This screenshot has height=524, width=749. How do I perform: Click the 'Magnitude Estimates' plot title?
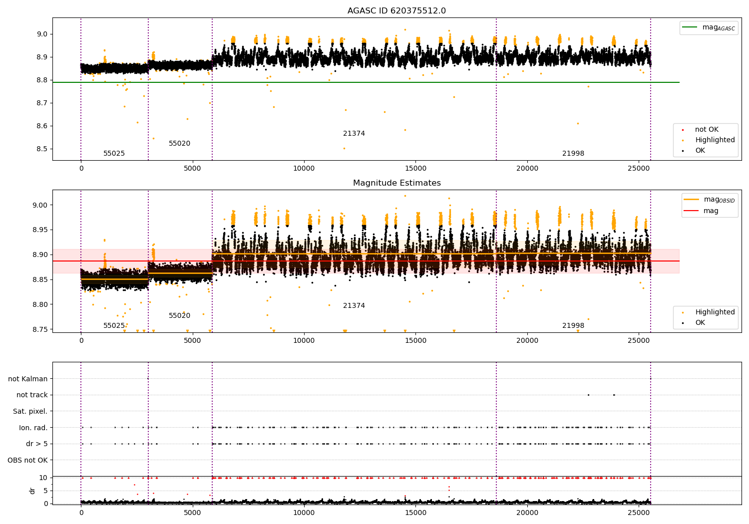click(x=396, y=183)
